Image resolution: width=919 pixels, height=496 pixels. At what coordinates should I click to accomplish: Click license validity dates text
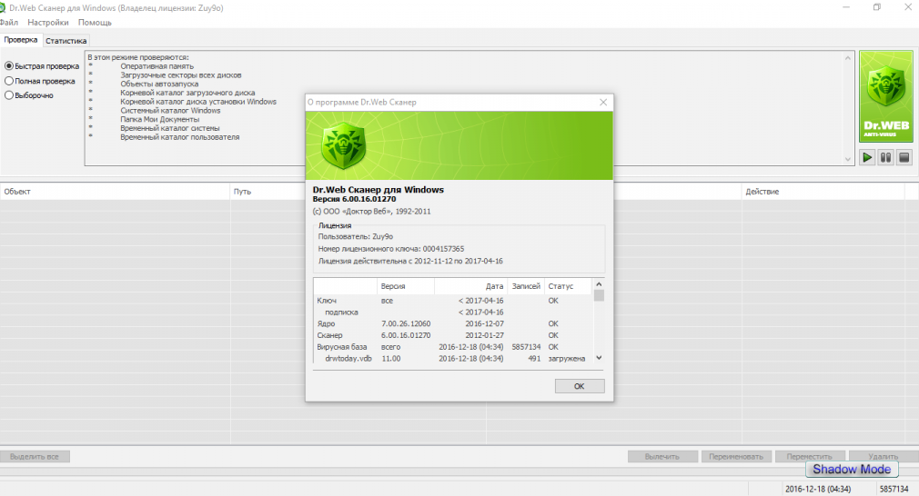410,261
